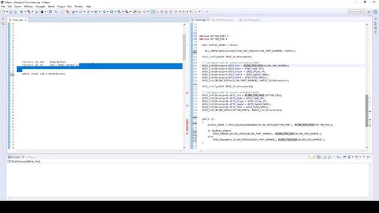The width and height of the screenshot is (379, 213).
Task: Expand the Run button dropdown arrow
Action: pos(115,12)
